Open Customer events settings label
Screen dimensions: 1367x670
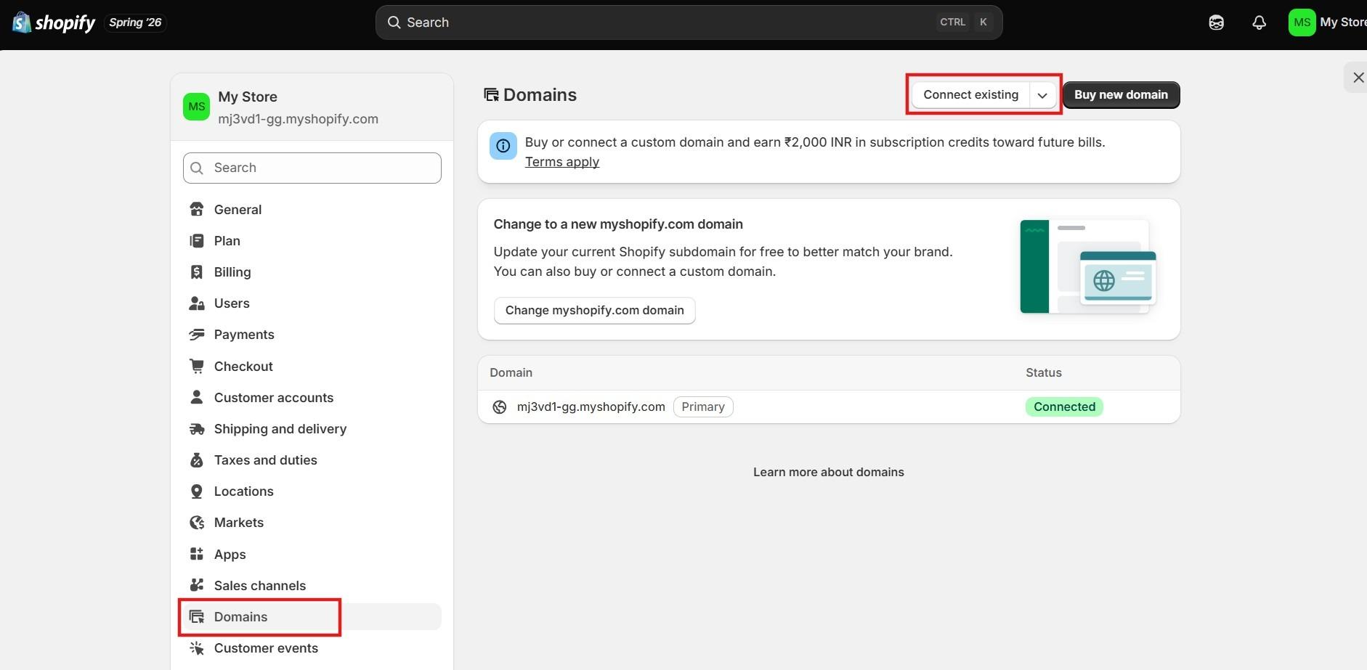(x=266, y=648)
